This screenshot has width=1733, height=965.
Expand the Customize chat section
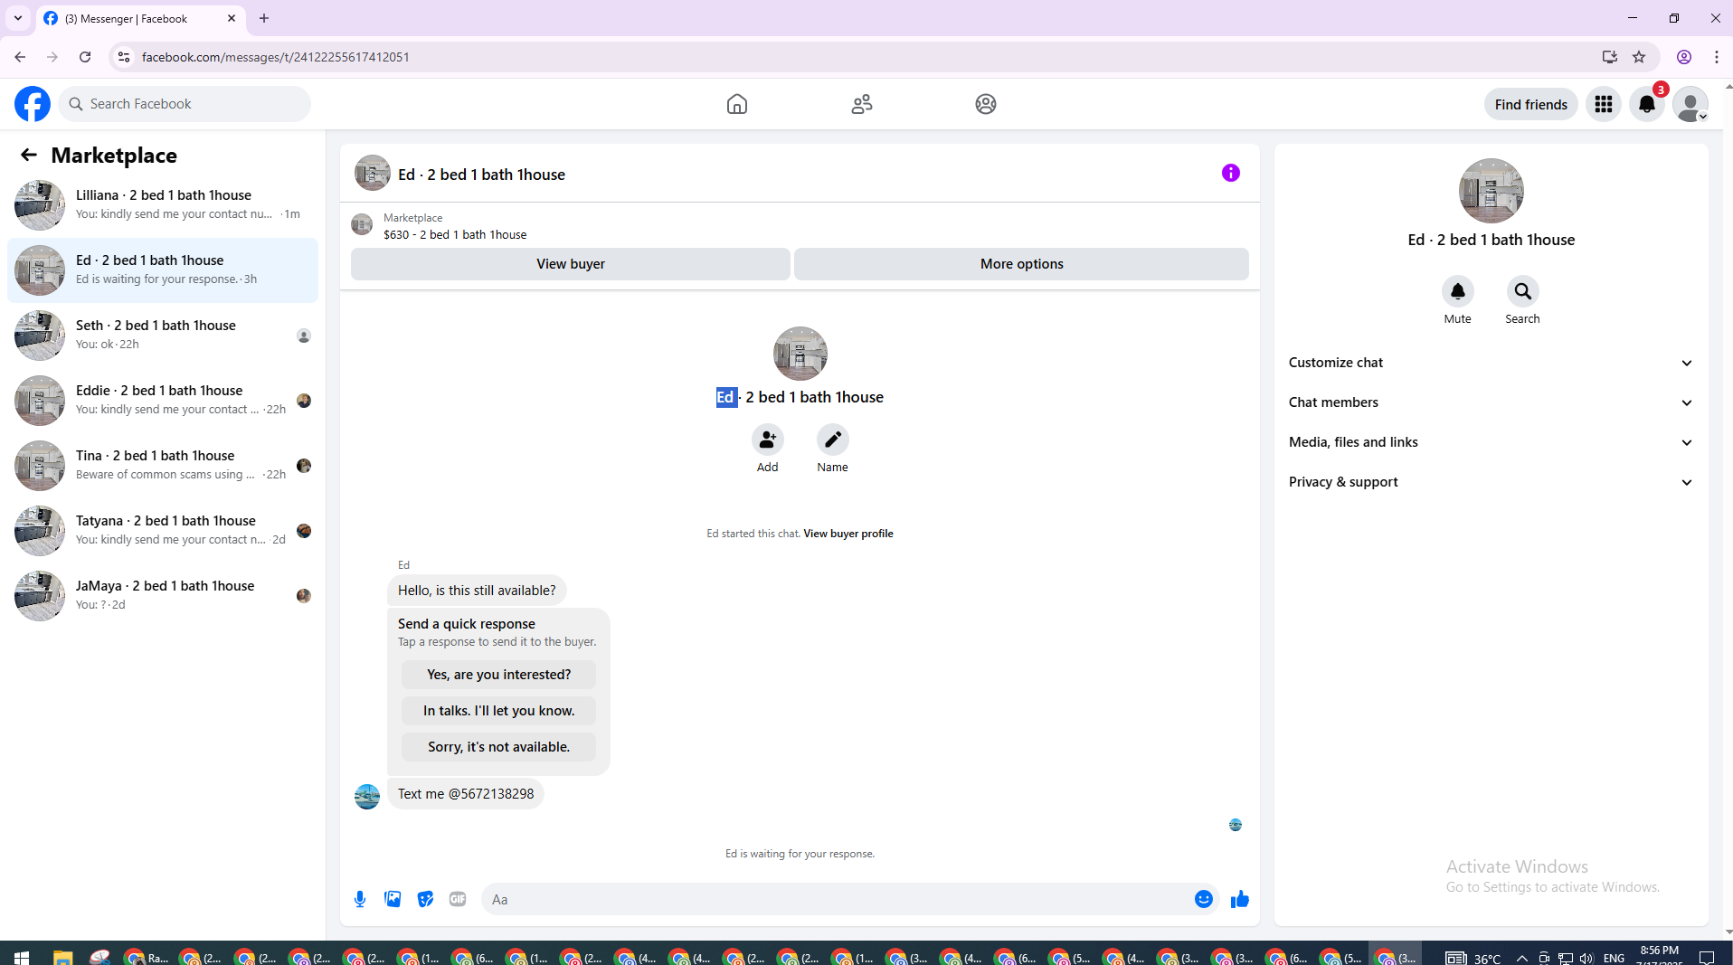click(x=1491, y=363)
